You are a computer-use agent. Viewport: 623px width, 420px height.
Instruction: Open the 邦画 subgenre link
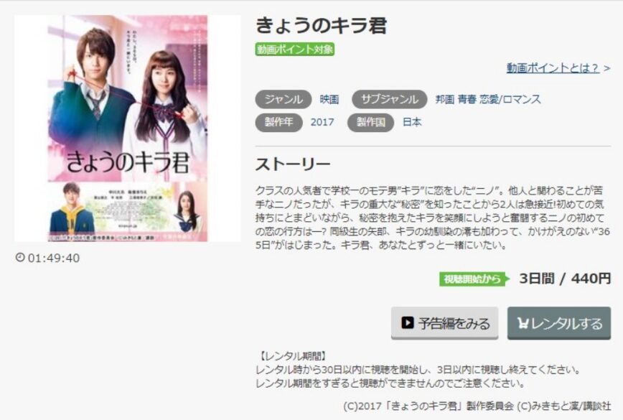[x=444, y=99]
